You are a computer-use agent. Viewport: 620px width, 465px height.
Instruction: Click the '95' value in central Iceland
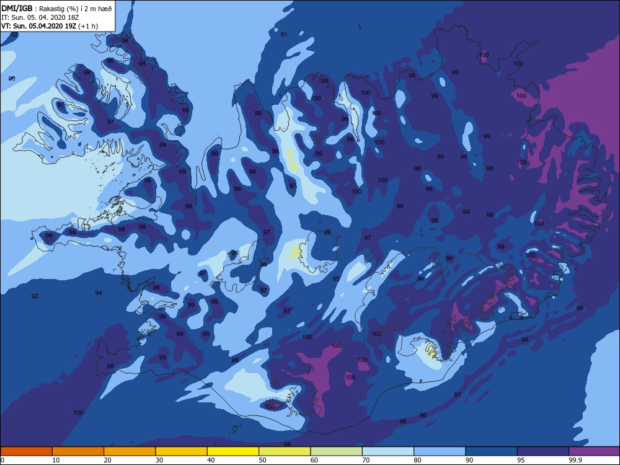336,279
